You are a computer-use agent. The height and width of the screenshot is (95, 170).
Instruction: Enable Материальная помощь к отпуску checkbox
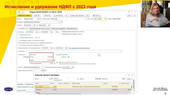[61, 34]
